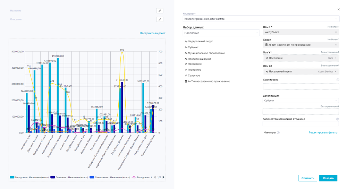Click the edit pencil next to Описание
Viewport: 347px width, 189px height.
[160, 19]
